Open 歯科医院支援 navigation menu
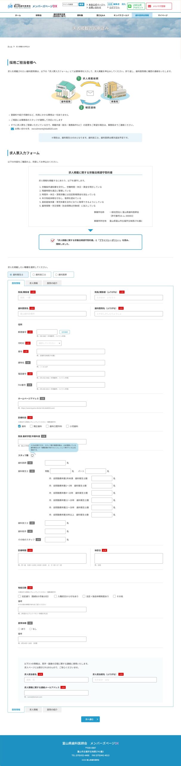The height and width of the screenshot is (766, 181). point(59,15)
